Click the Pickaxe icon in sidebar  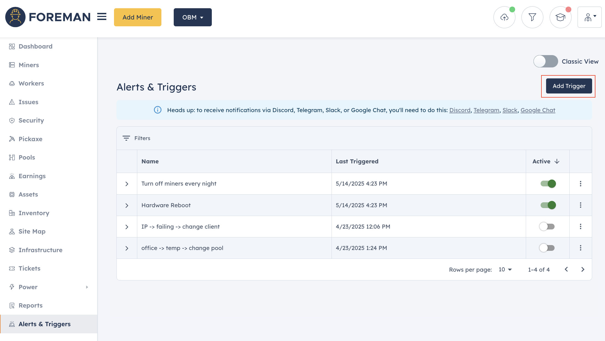(x=12, y=139)
